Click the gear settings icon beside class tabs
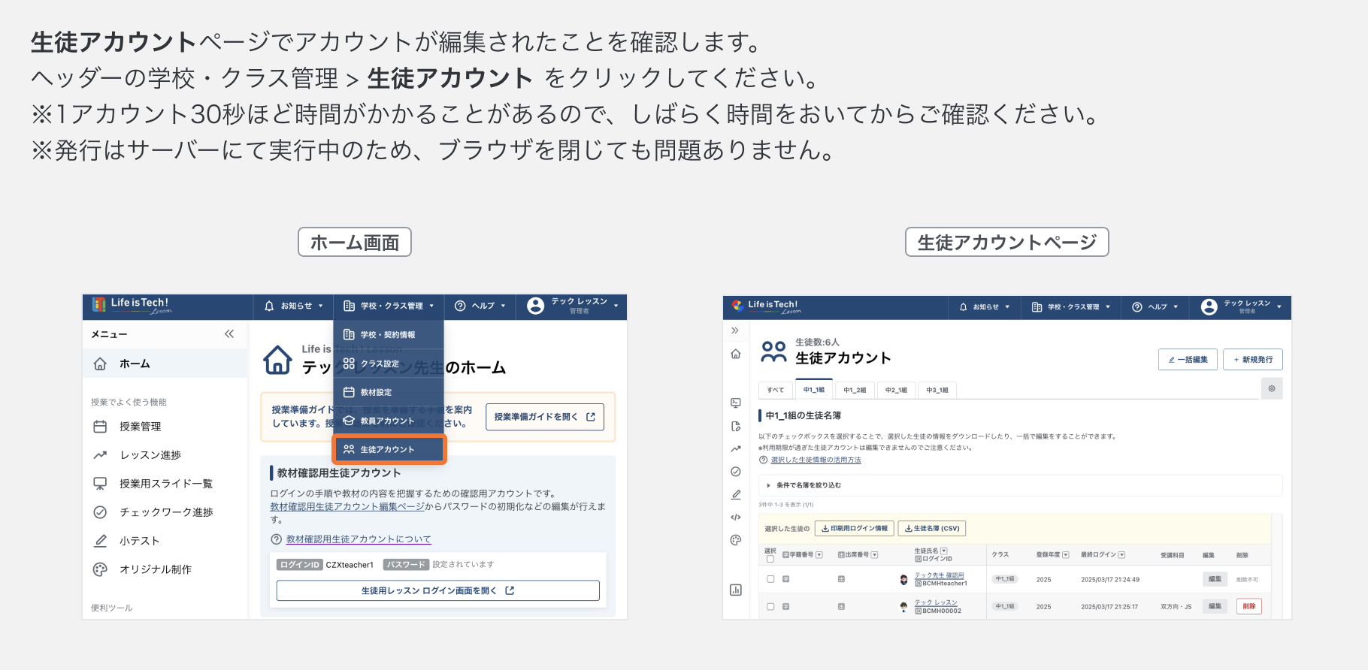The height and width of the screenshot is (670, 1368). 1272,389
